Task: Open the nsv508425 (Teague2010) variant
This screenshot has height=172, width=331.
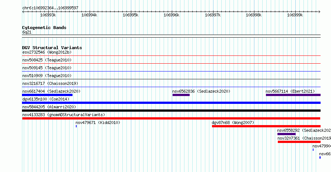Action: pos(47,60)
